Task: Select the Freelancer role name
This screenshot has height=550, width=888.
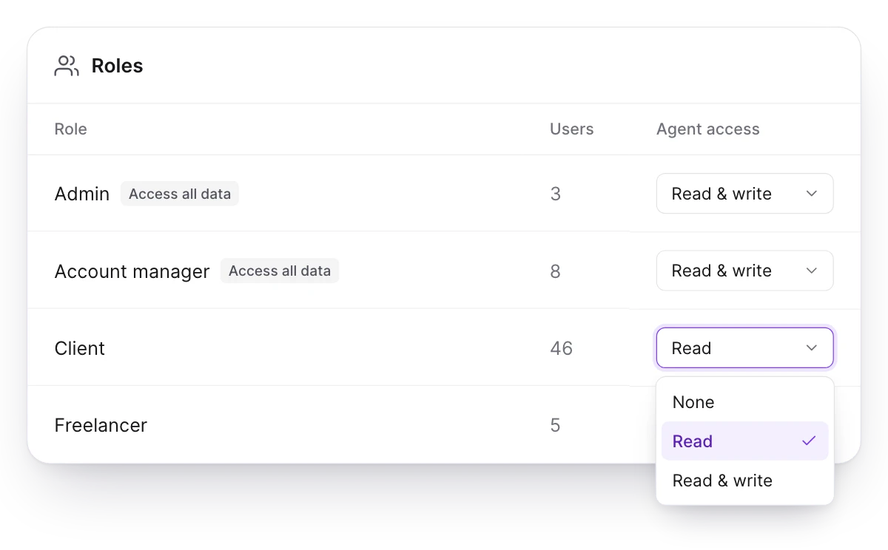Action: tap(101, 425)
